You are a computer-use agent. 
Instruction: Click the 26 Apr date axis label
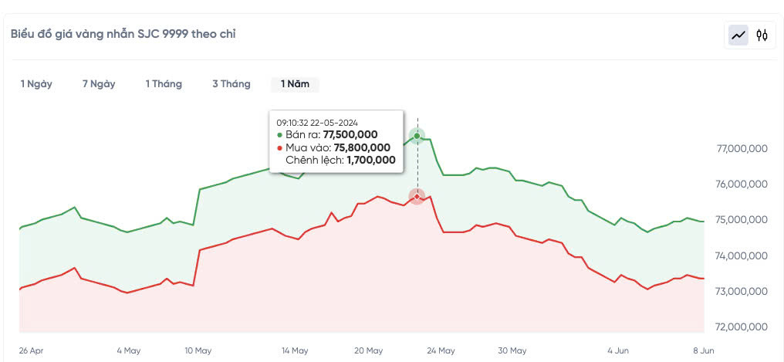click(32, 350)
